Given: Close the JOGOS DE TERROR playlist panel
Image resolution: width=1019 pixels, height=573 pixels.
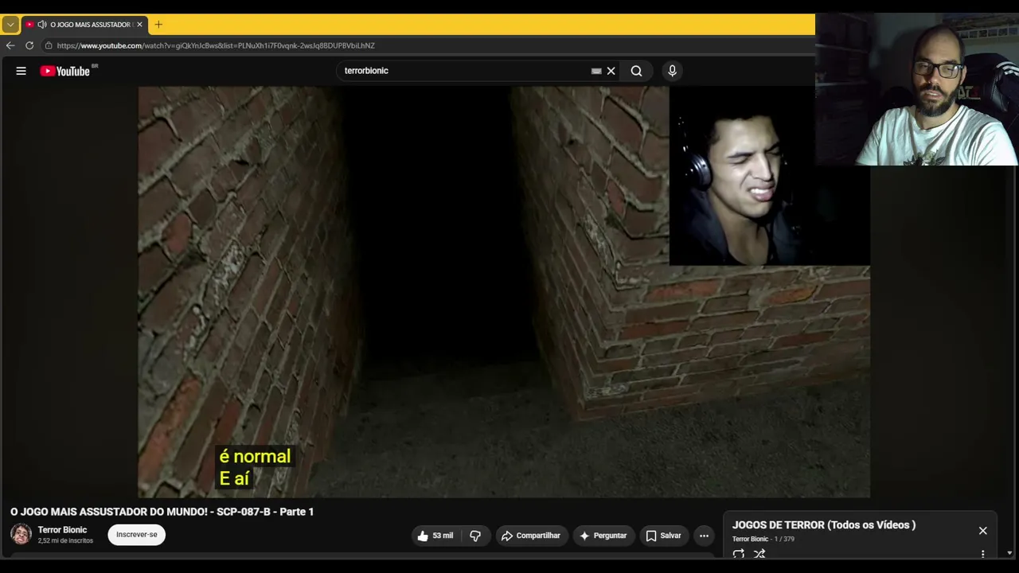Looking at the screenshot, I should click(x=982, y=531).
